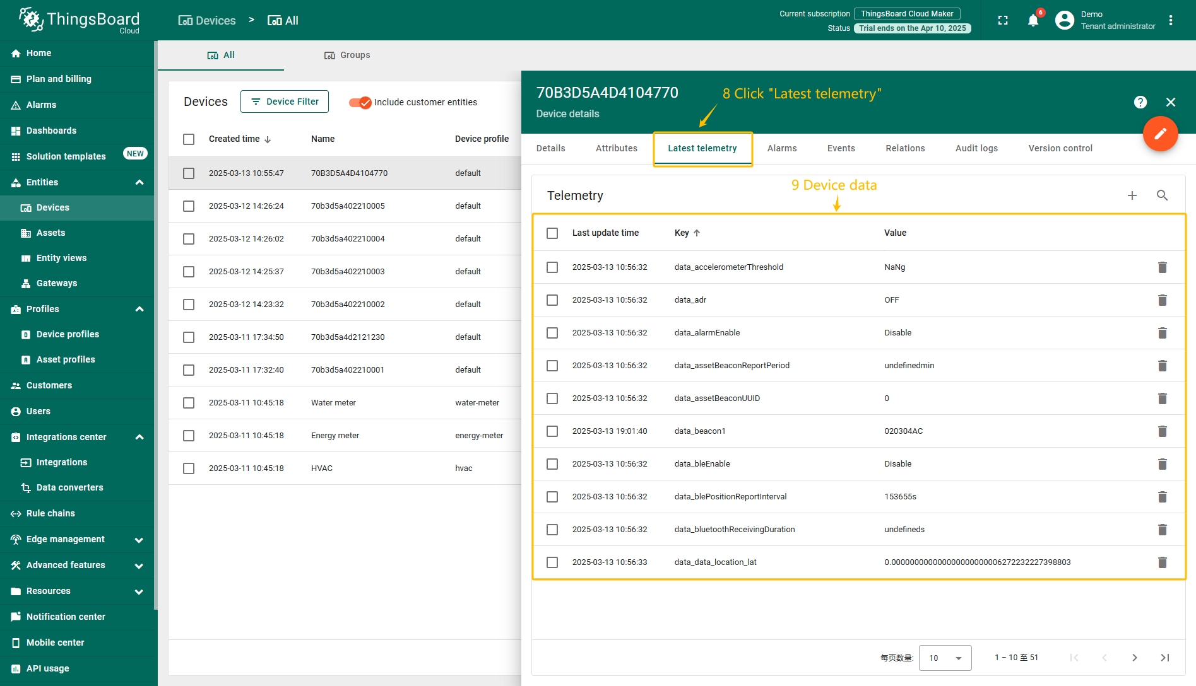The image size is (1196, 686).
Task: Click the Device Filter button
Action: pos(285,102)
